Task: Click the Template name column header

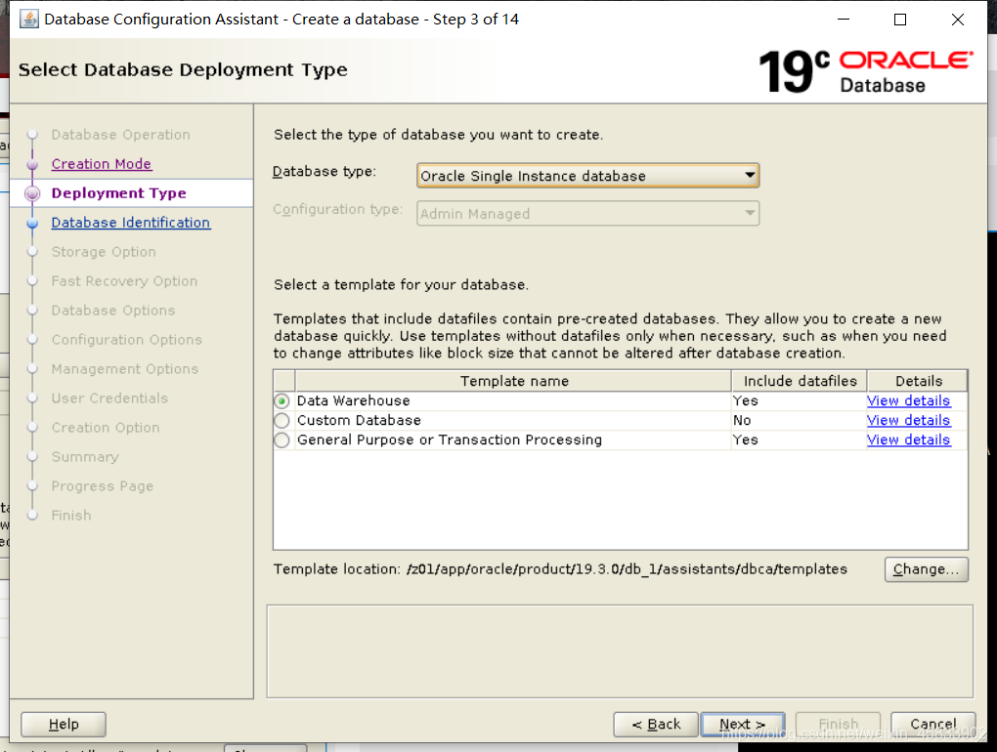Action: coord(513,381)
